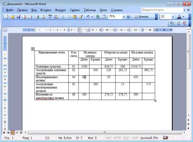Viewport: 193px width, 142px height.
Task: Toggle ЗАМ overtype mode indicator
Action: 135,138
